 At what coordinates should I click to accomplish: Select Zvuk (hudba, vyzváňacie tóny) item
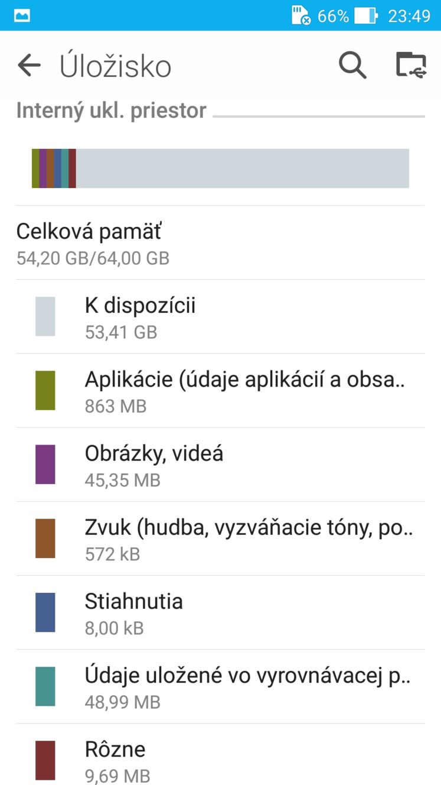point(220,539)
